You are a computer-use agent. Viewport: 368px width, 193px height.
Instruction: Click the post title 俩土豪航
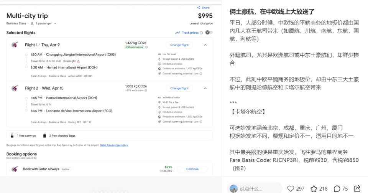tap(272, 12)
